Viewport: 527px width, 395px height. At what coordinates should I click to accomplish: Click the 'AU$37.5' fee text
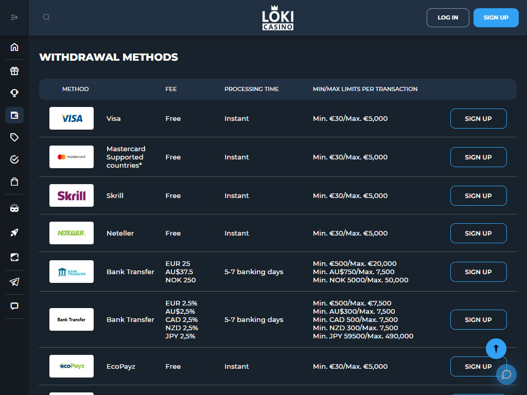pyautogui.click(x=179, y=272)
